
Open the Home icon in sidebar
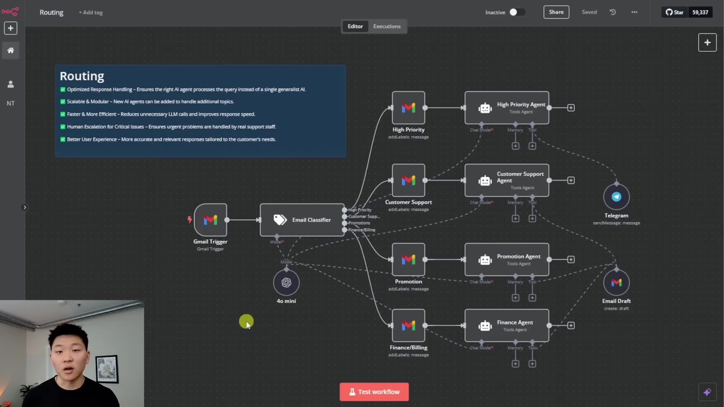tap(10, 50)
